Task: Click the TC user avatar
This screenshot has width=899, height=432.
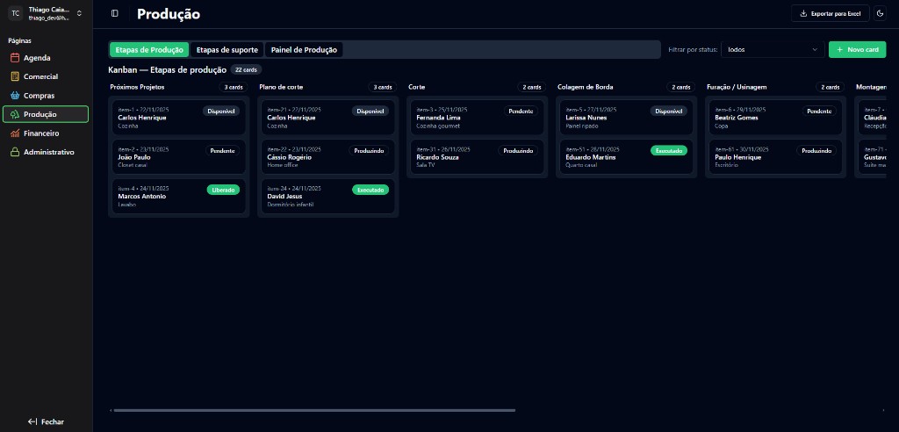Action: [x=16, y=13]
